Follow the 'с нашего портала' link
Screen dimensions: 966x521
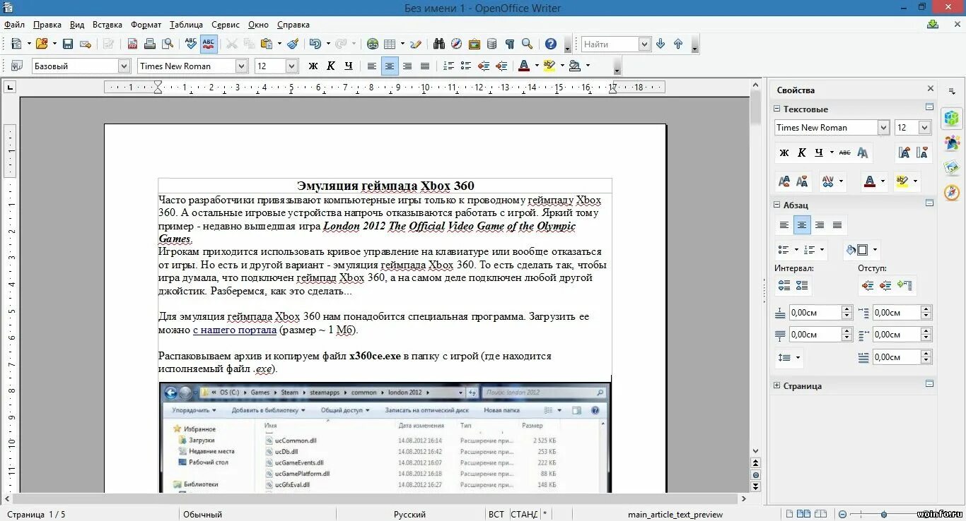pyautogui.click(x=234, y=330)
